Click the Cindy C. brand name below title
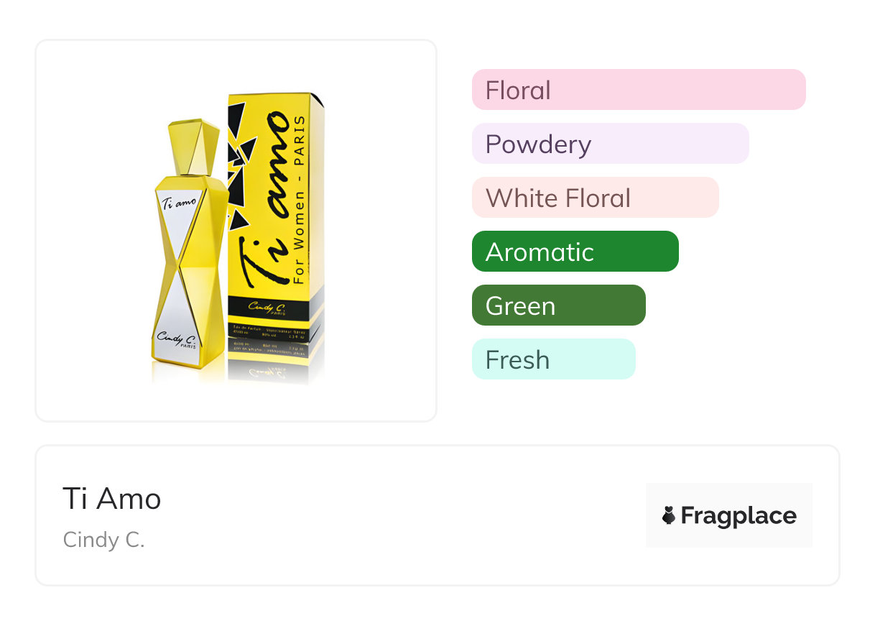This screenshot has height=621, width=875. click(104, 540)
